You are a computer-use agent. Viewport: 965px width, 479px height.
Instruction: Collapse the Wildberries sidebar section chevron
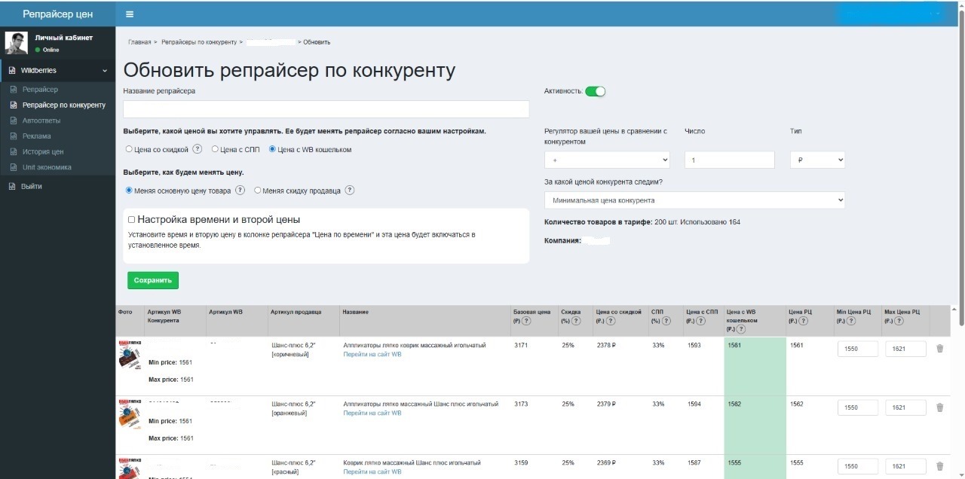(105, 71)
